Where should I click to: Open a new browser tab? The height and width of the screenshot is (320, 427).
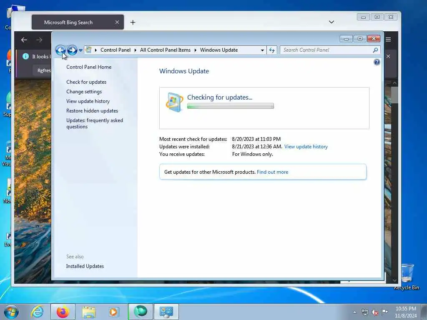133,22
